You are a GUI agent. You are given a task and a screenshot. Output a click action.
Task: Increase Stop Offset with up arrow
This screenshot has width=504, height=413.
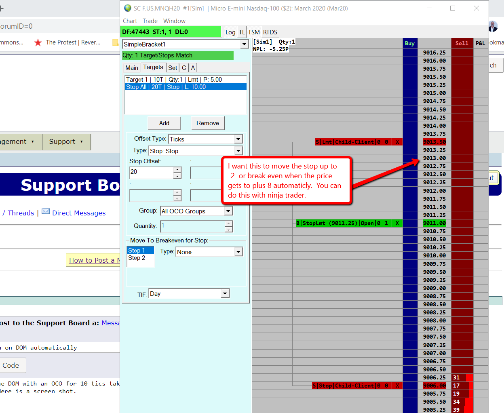coord(177,170)
